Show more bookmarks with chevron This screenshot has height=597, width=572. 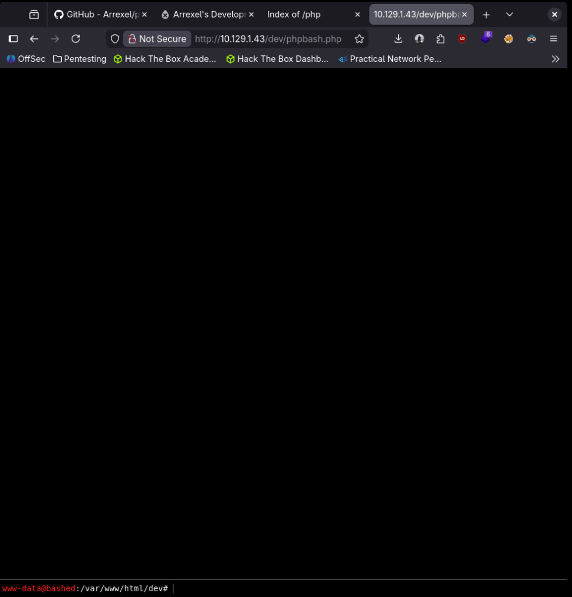pos(555,59)
